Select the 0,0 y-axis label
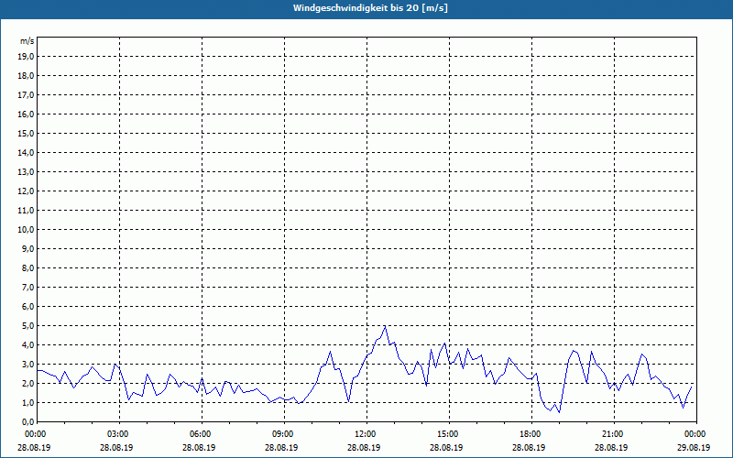This screenshot has height=458, width=733. [x=28, y=421]
